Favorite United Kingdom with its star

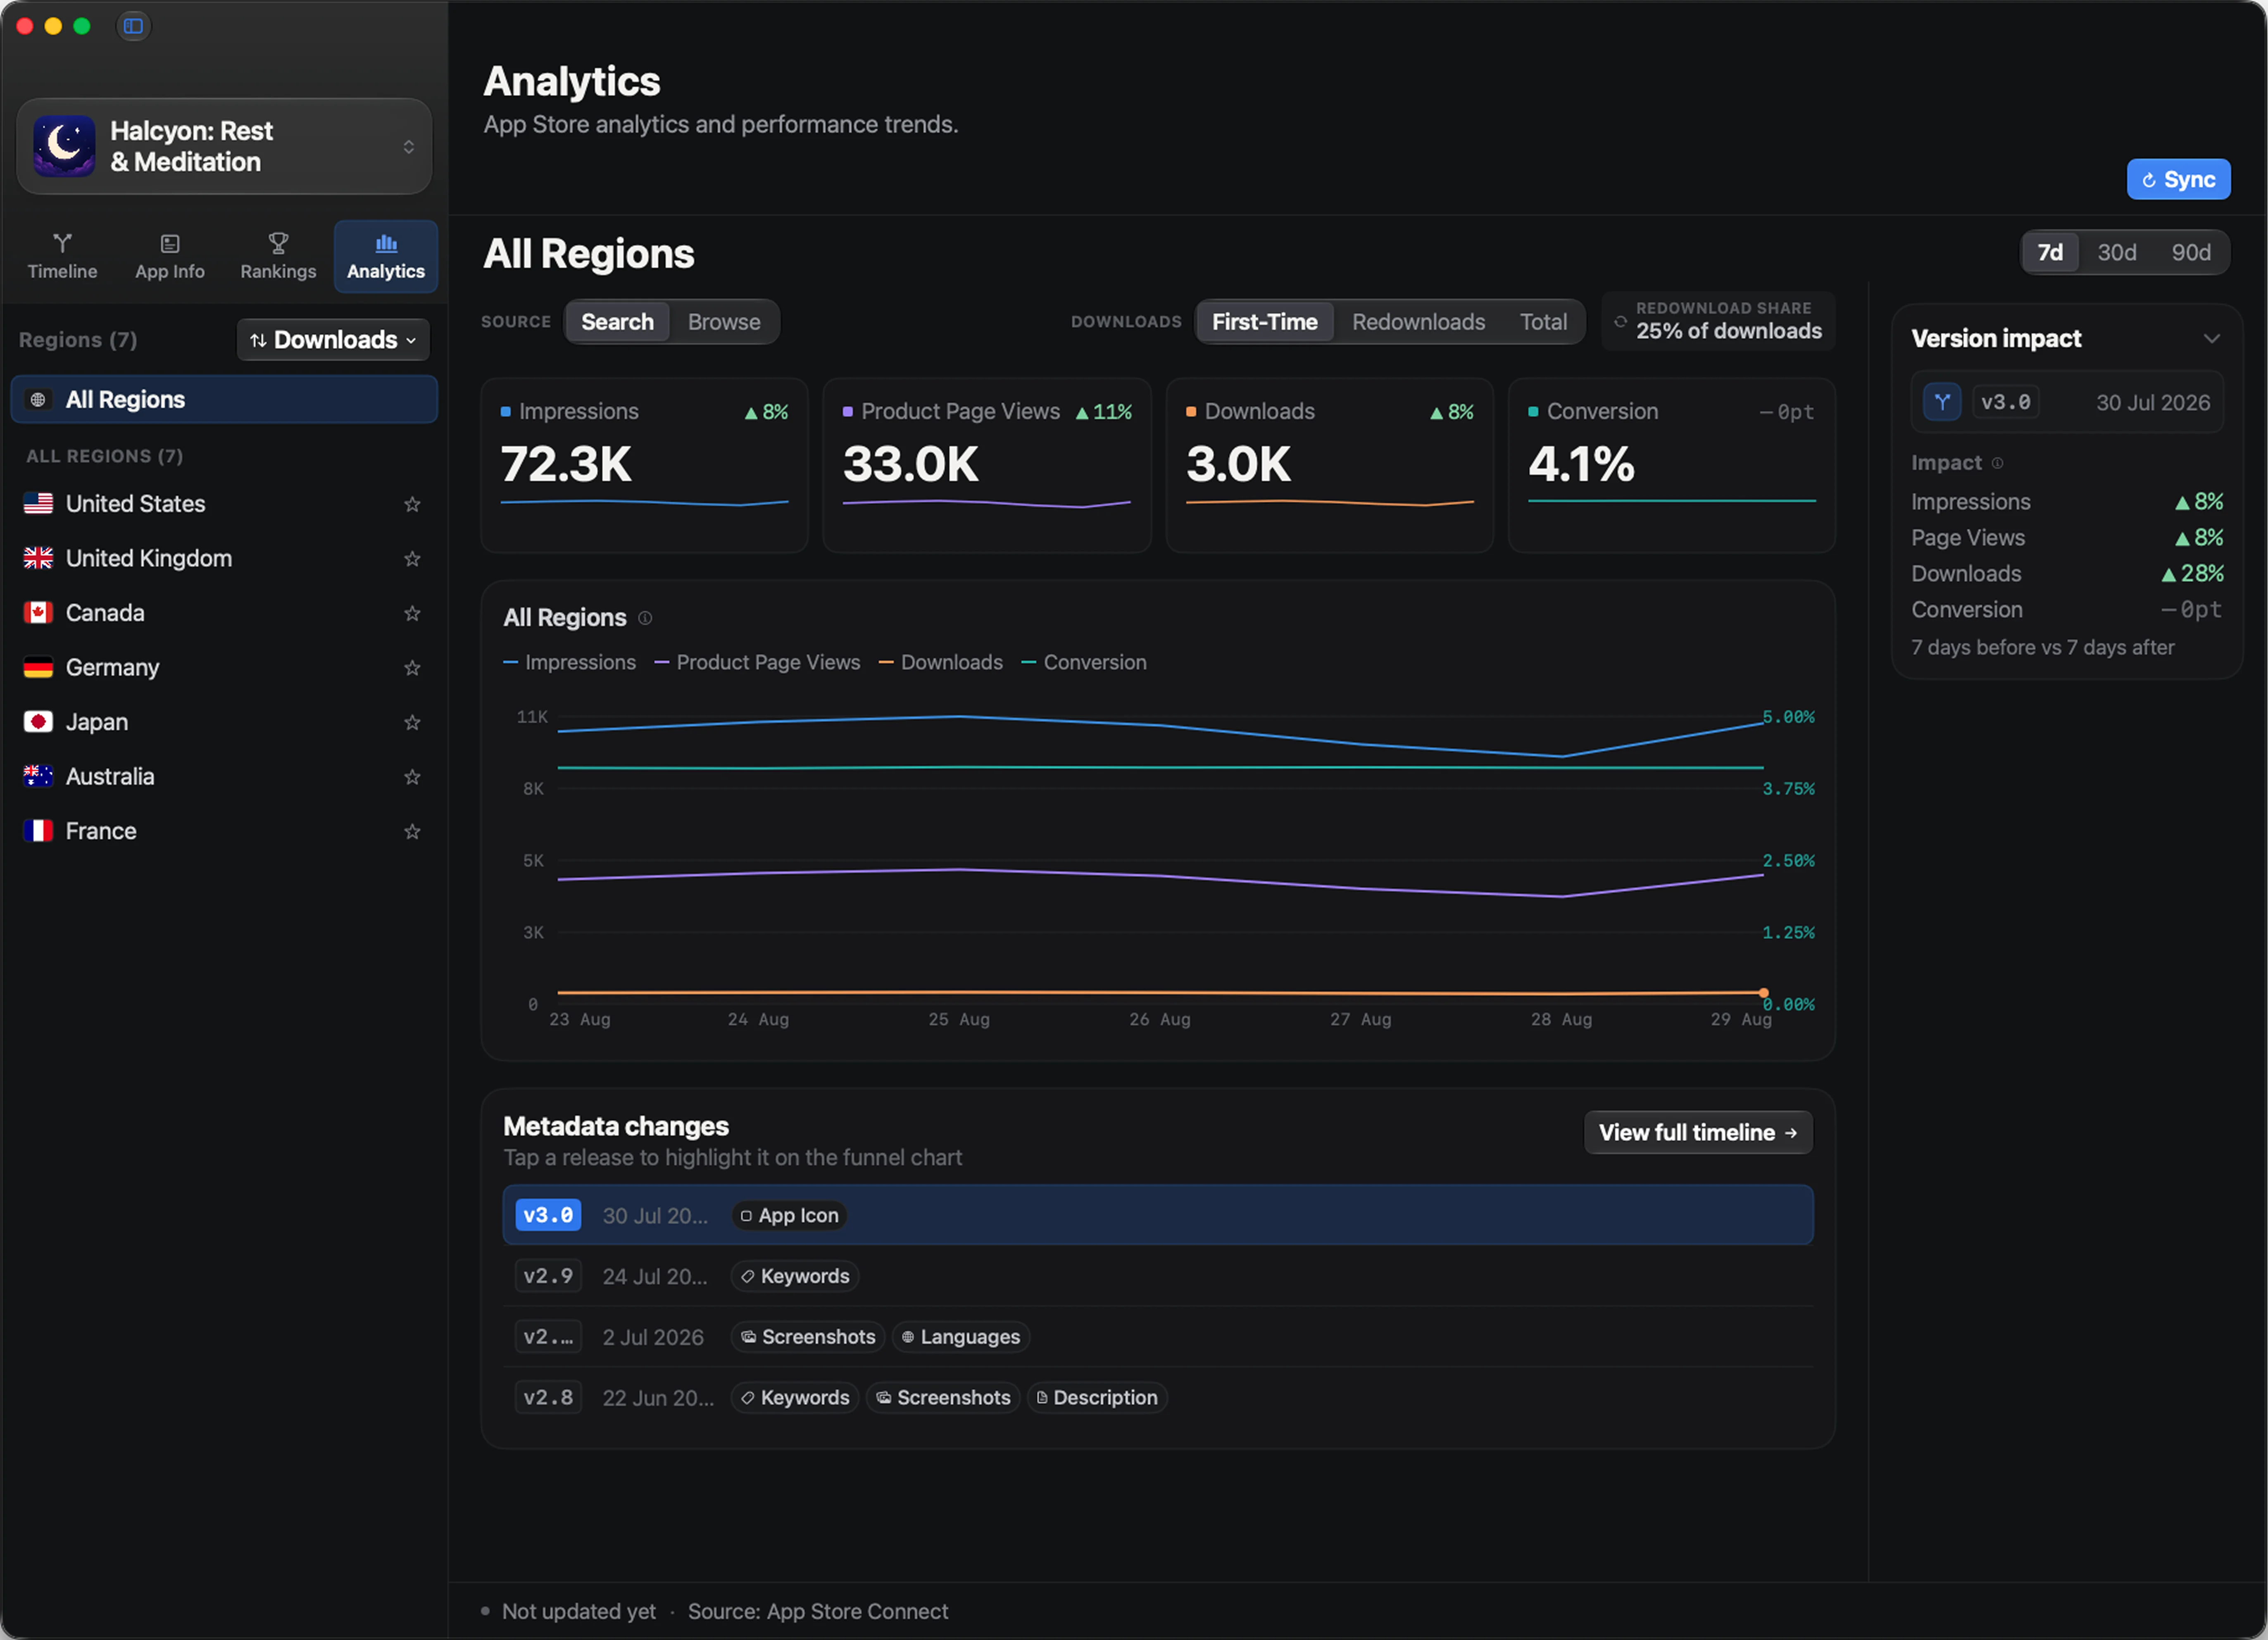point(412,559)
